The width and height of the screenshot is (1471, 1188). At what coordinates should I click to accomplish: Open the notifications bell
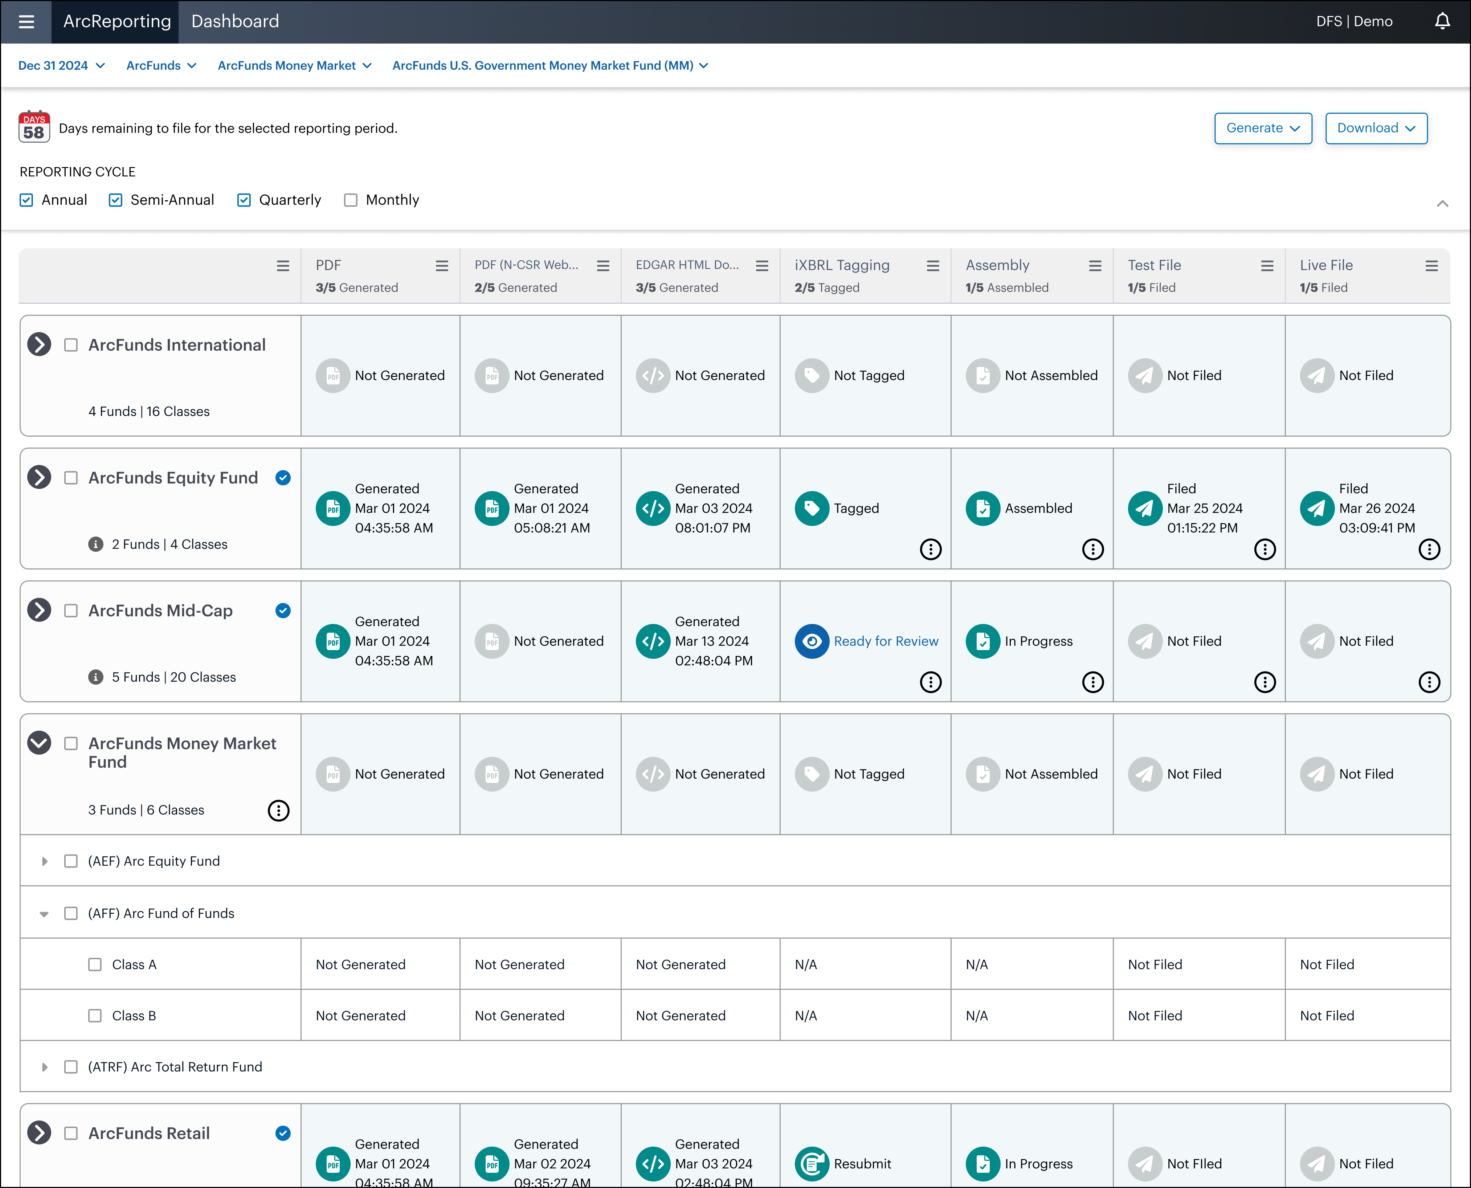click(x=1442, y=21)
